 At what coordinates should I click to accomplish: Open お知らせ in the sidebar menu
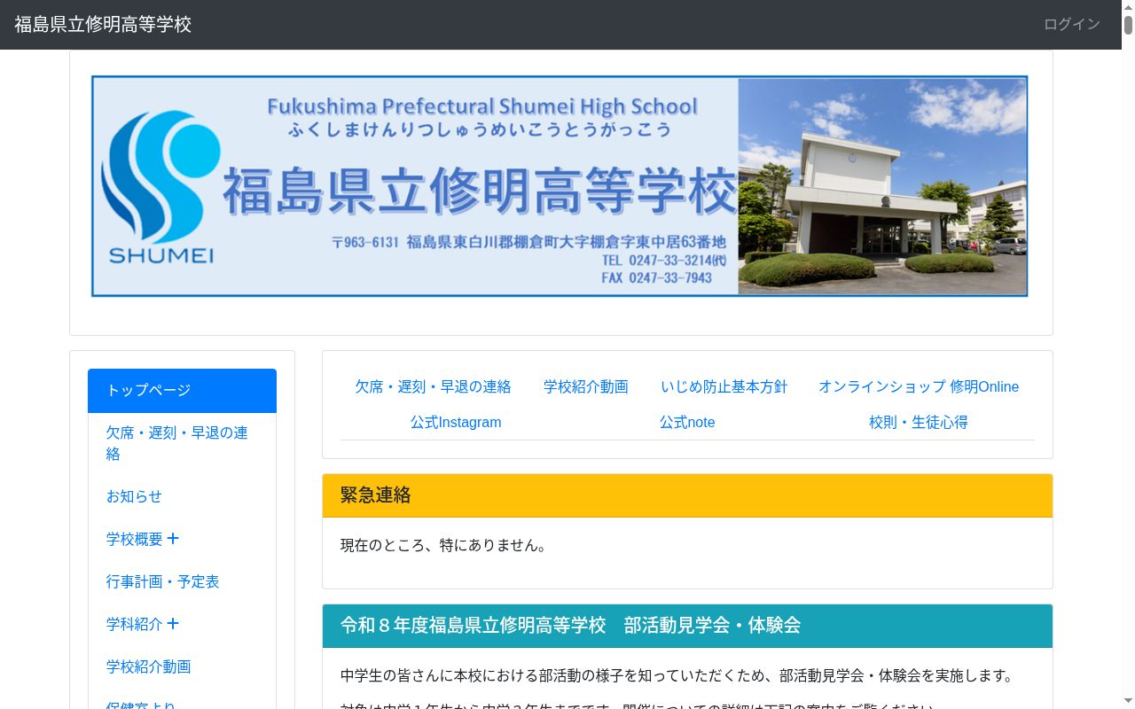tap(182, 496)
